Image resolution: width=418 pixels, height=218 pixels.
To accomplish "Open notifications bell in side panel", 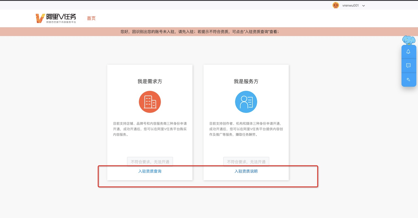I will (408, 52).
